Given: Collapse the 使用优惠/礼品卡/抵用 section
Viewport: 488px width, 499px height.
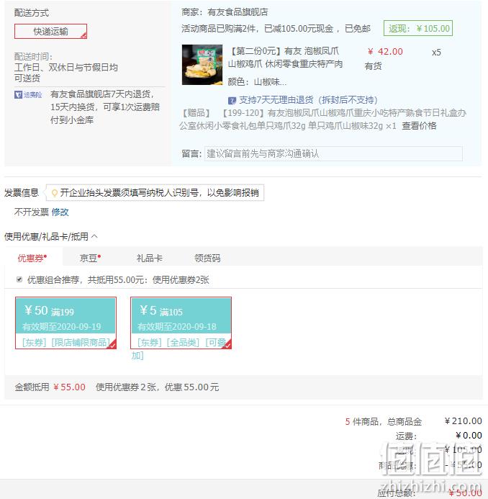Looking at the screenshot, I should (x=94, y=236).
